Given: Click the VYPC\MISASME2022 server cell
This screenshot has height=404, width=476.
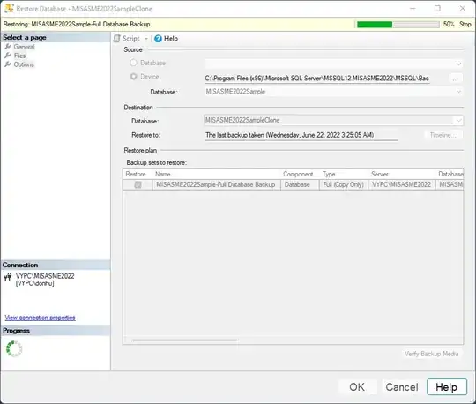Looking at the screenshot, I should coord(401,184).
